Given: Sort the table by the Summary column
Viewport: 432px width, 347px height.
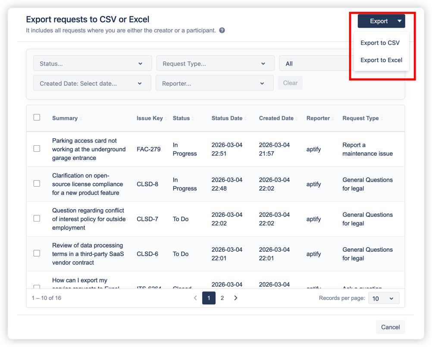Looking at the screenshot, I should (x=81, y=118).
